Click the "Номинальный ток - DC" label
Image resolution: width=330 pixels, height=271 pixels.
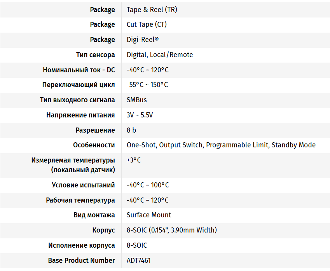(79, 70)
